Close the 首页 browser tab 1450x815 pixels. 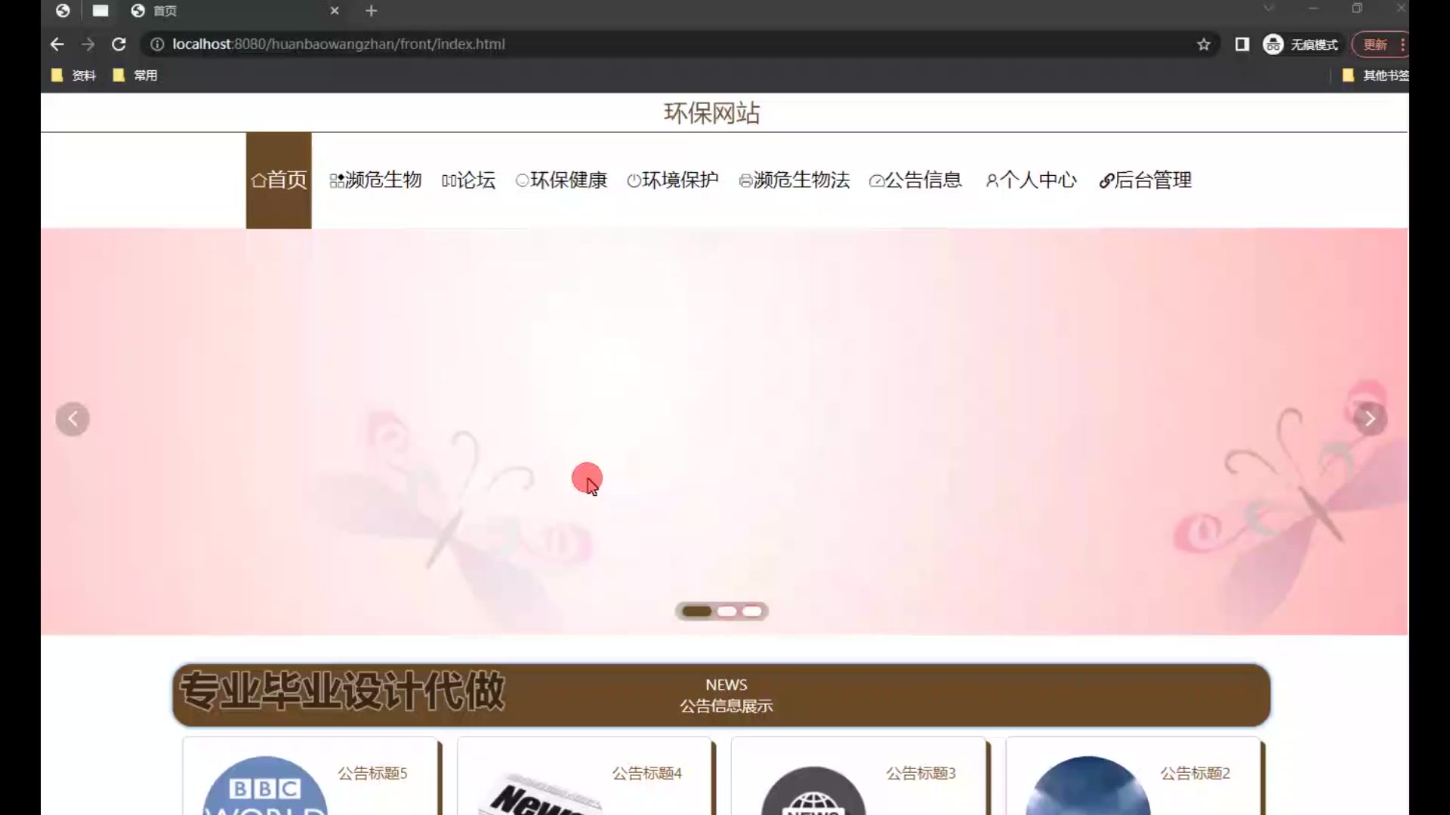pos(335,11)
